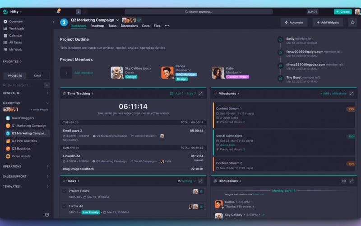Click the Go to project field
Screen dimensions: 361x226
(x=23, y=85)
